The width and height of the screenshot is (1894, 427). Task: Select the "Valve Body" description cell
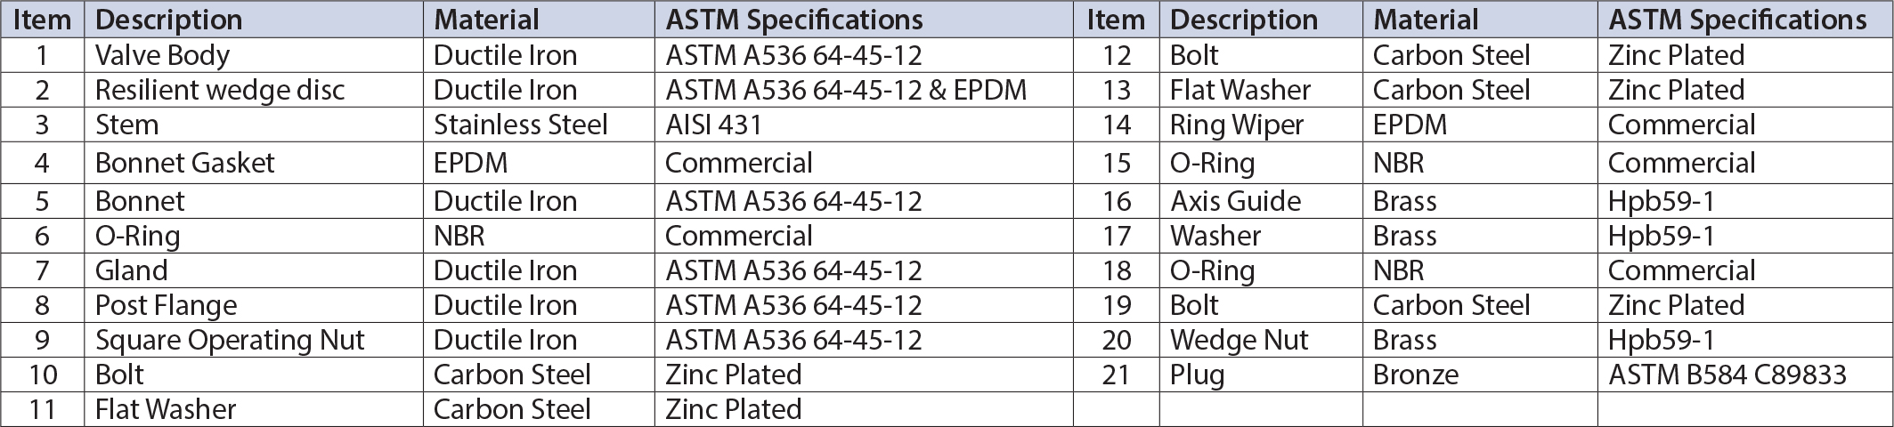click(x=162, y=55)
